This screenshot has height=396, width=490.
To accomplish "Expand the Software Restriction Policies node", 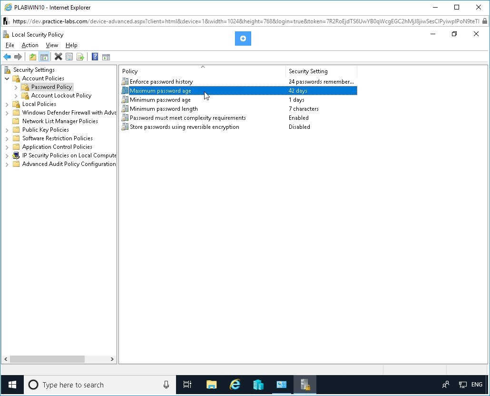I will [x=7, y=138].
